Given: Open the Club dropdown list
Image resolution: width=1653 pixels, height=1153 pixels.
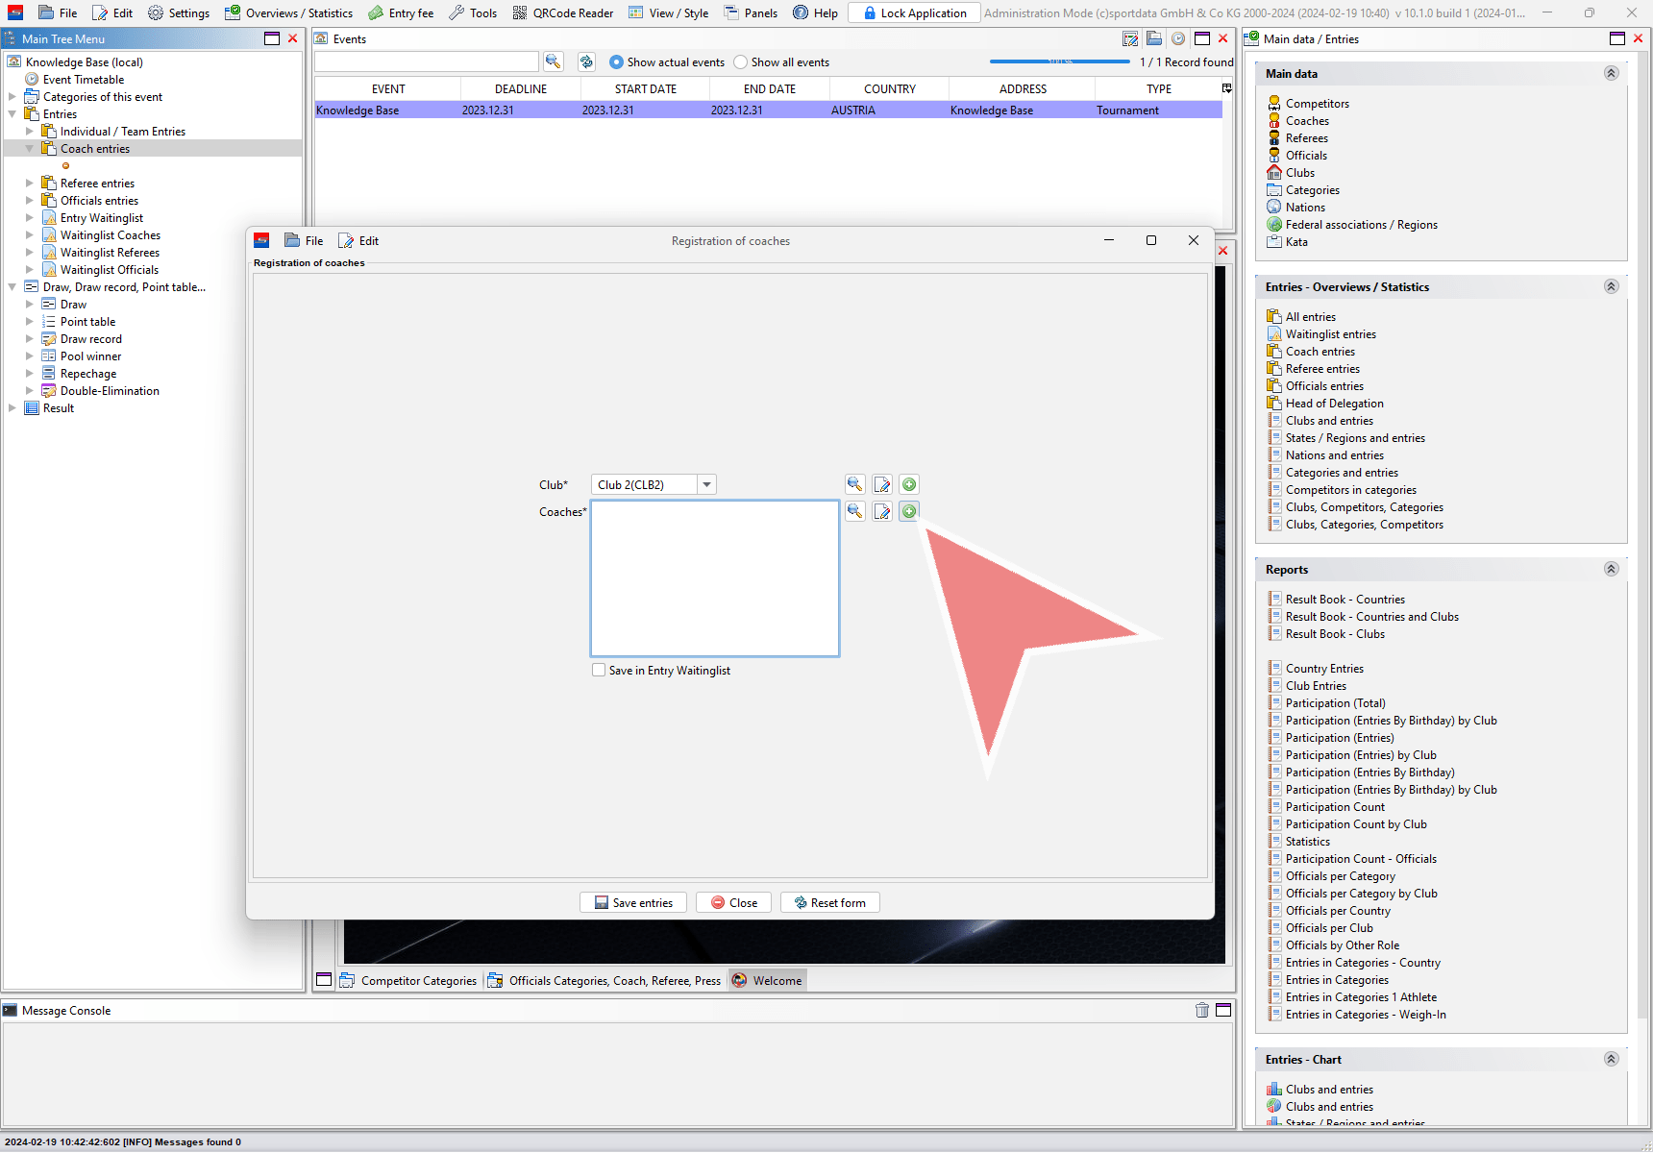Looking at the screenshot, I should (706, 484).
